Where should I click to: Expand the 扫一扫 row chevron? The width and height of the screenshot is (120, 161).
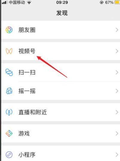(117, 72)
